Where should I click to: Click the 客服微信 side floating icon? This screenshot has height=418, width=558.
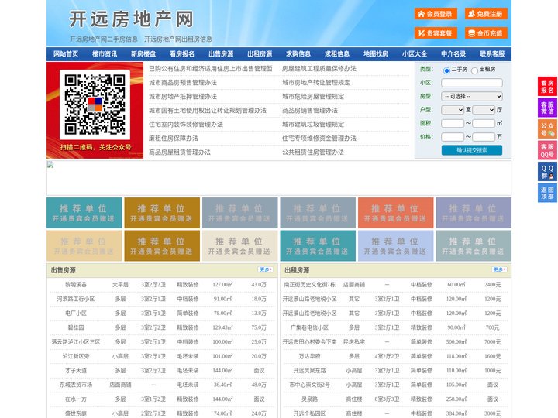pyautogui.click(x=547, y=108)
